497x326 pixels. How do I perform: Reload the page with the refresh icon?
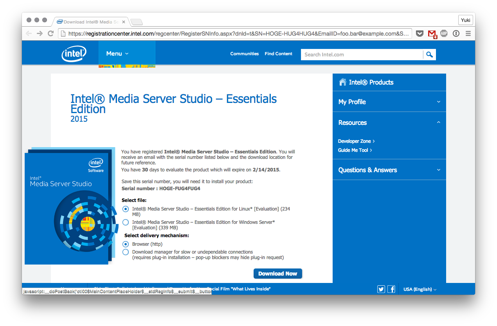point(50,34)
